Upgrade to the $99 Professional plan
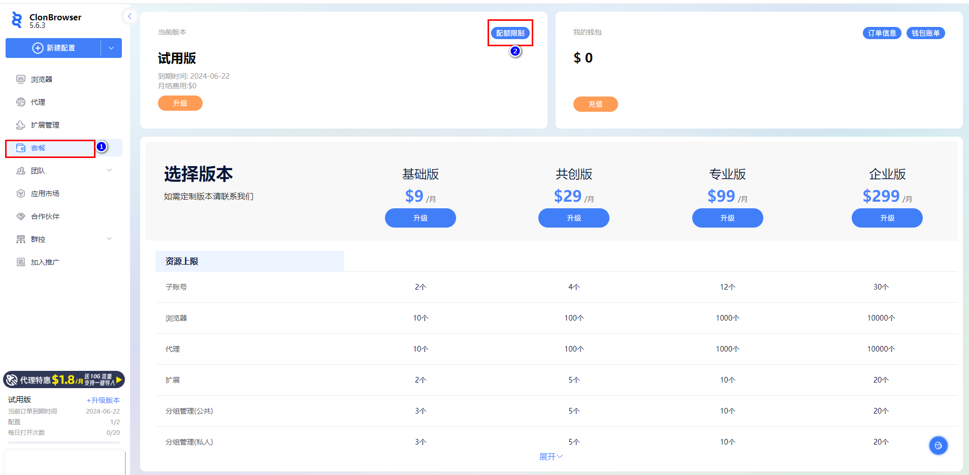This screenshot has width=969, height=475. pos(727,218)
